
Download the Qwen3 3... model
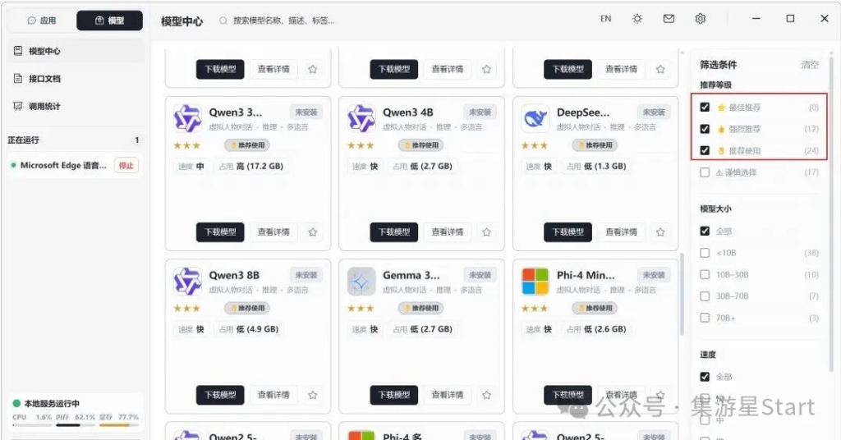click(220, 232)
